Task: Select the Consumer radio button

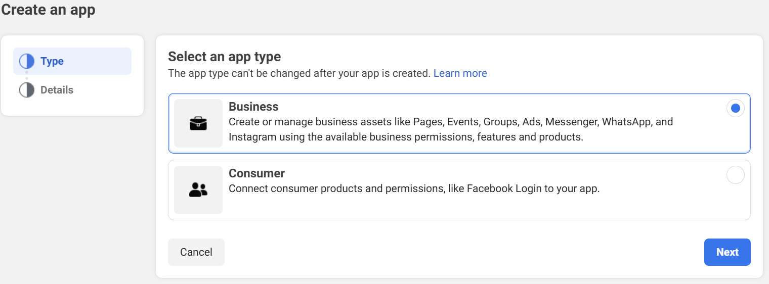Action: 735,175
